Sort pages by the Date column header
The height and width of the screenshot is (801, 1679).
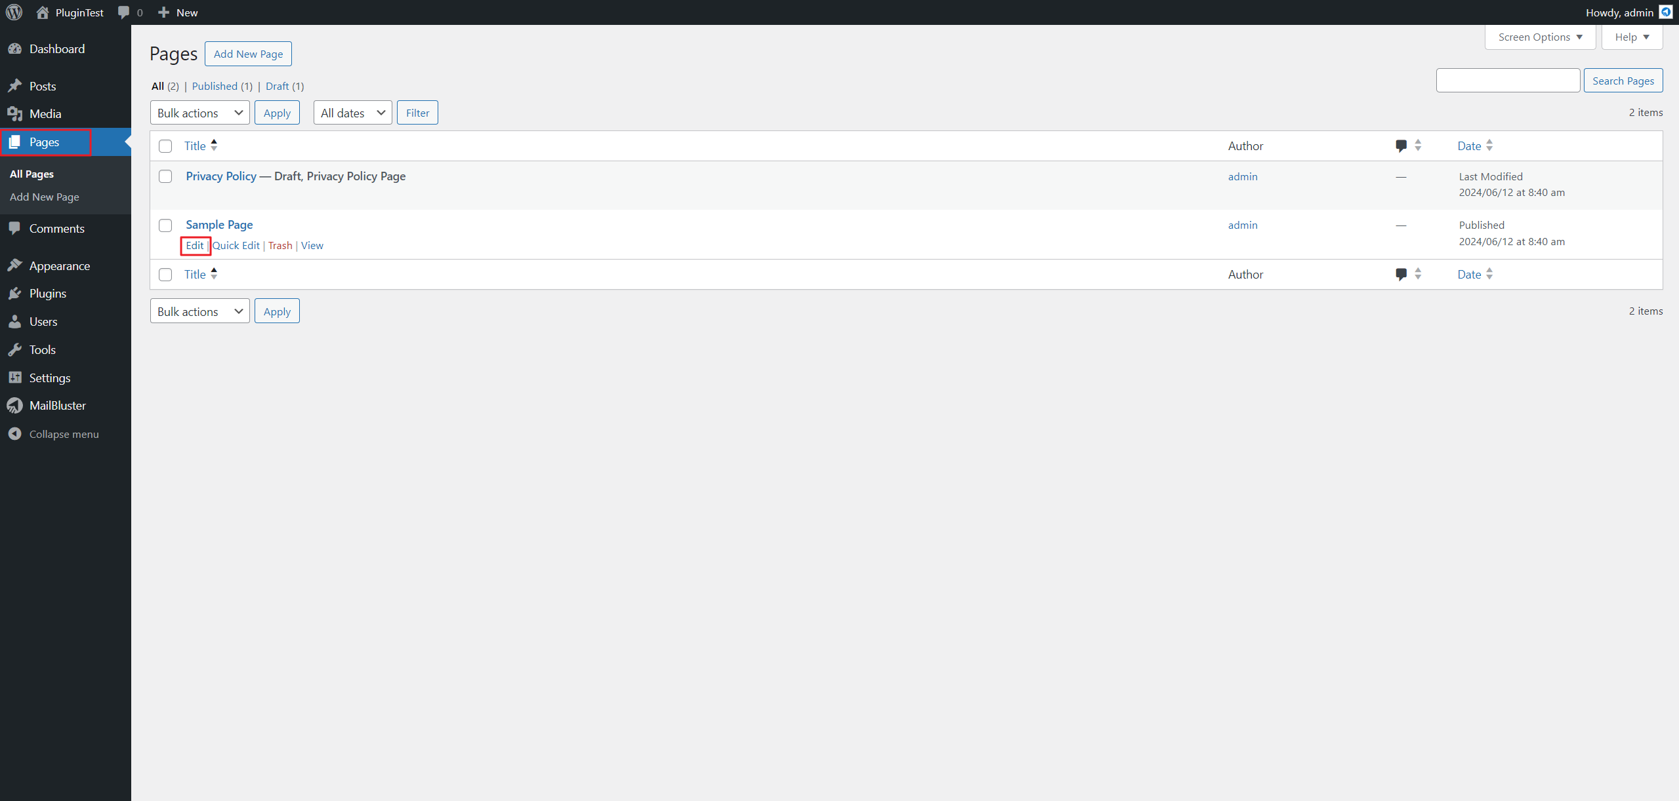pyautogui.click(x=1469, y=146)
